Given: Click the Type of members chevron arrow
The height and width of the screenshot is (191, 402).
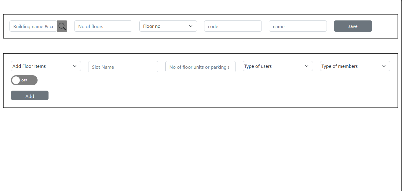Looking at the screenshot, I should pos(384,66).
